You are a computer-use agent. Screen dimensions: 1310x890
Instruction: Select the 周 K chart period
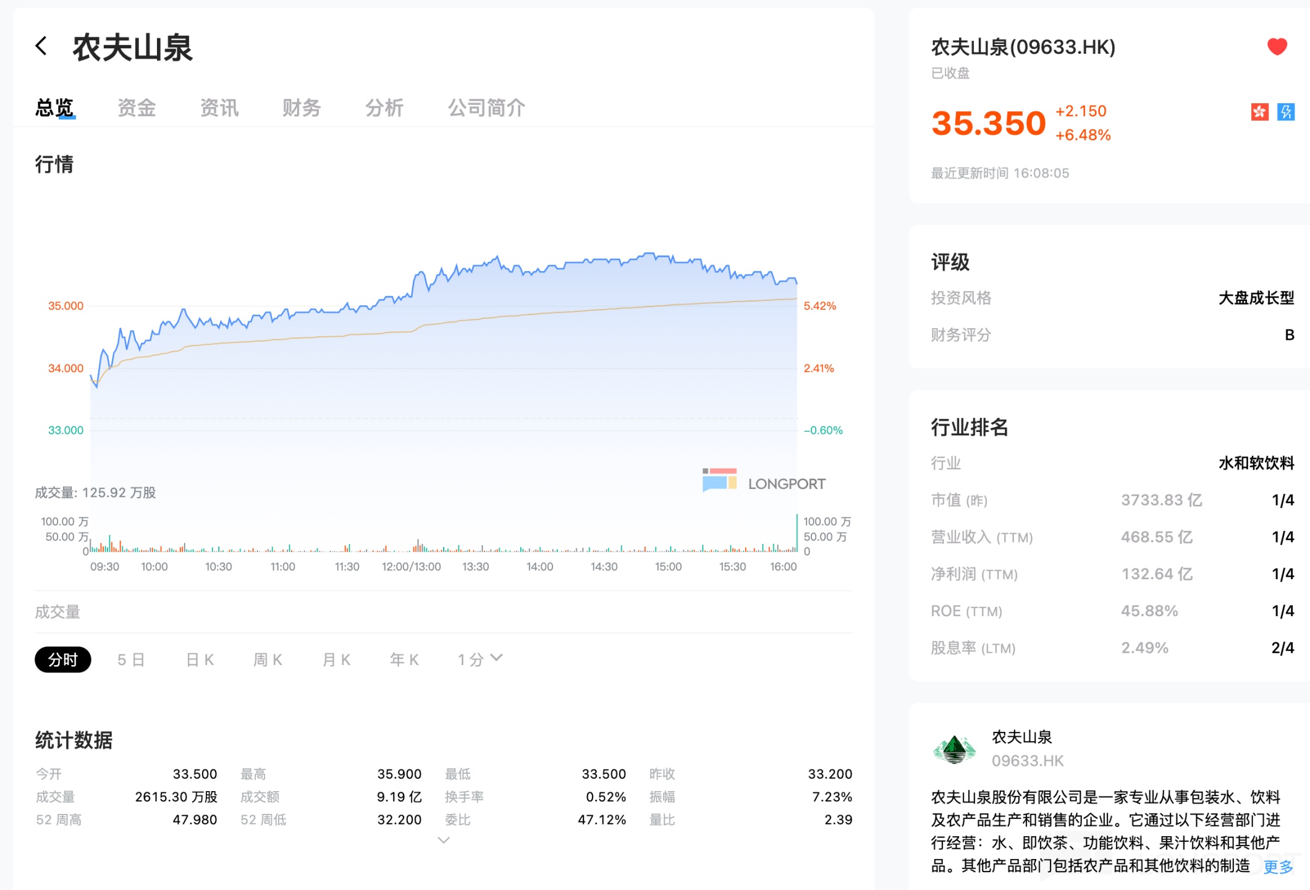[268, 659]
